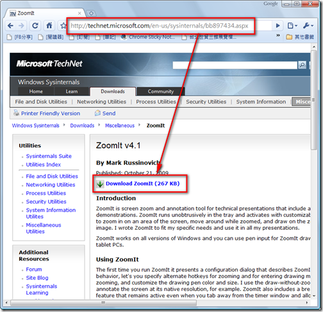323x312 pixels.
Task: Open the Chrome Sticky Notes bookmark
Action: click(148, 37)
